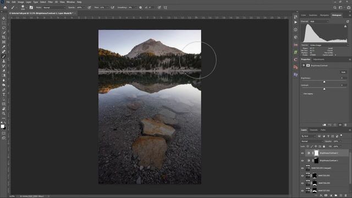Open the File menu
This screenshot has height=198, width=352.
click(x=8, y=2)
